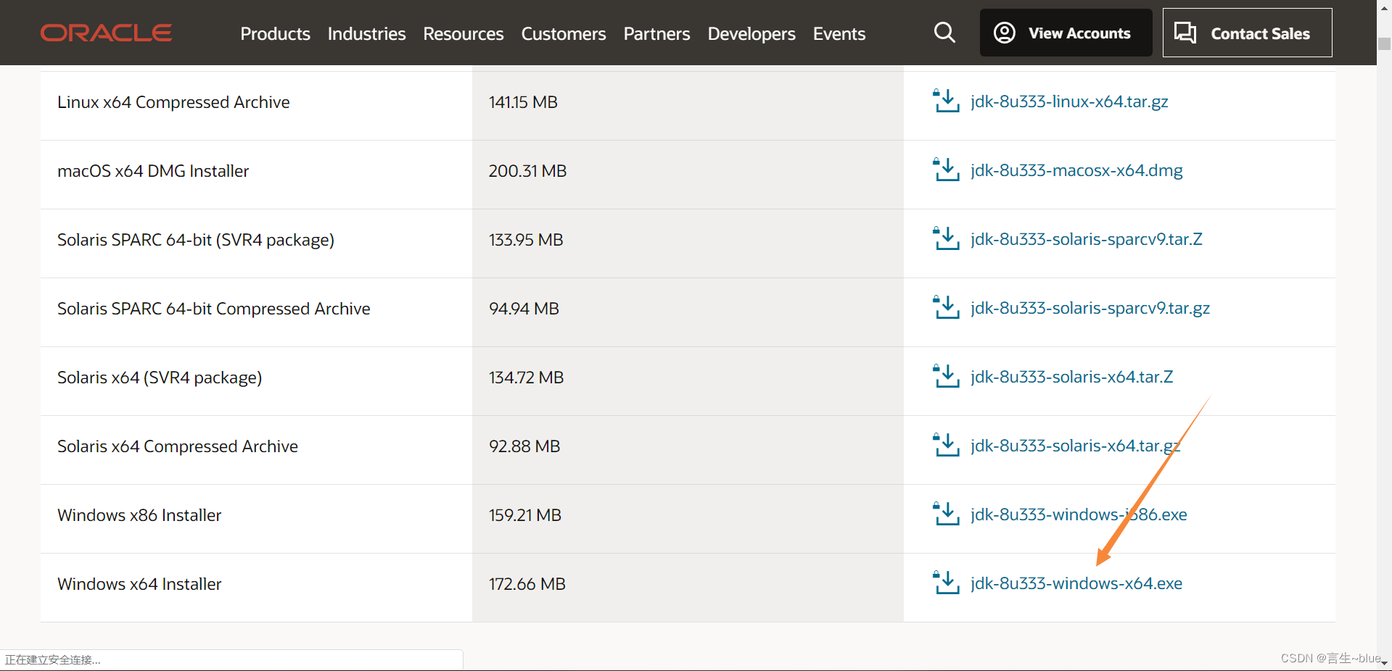Open the Events menu
This screenshot has height=671, width=1392.
click(x=839, y=33)
